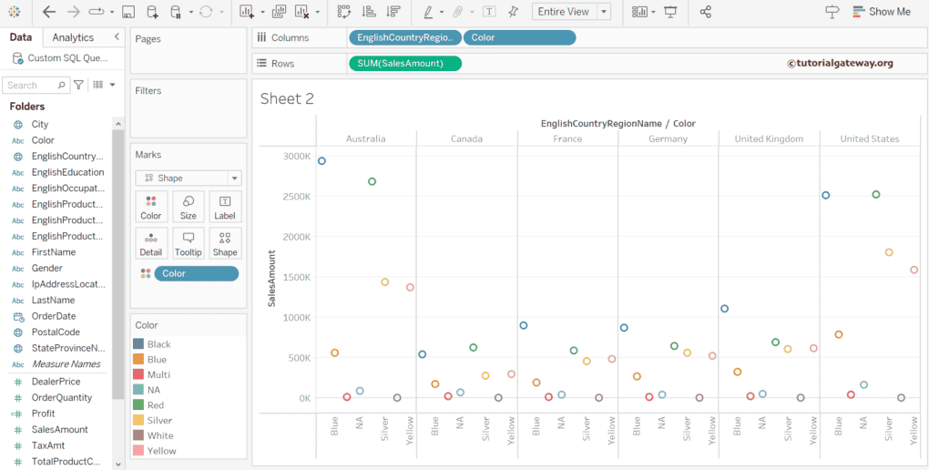Click the Undo back arrow
The height and width of the screenshot is (470, 929).
coord(49,12)
